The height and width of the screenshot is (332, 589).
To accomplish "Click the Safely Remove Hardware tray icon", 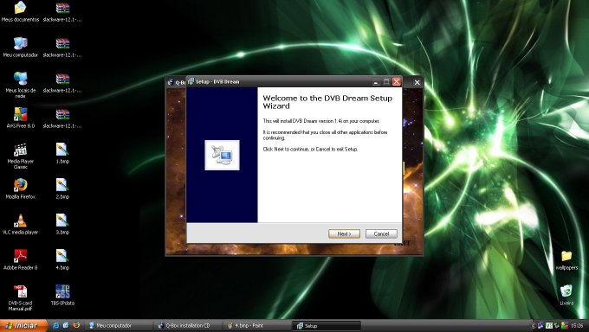I will click(x=557, y=326).
